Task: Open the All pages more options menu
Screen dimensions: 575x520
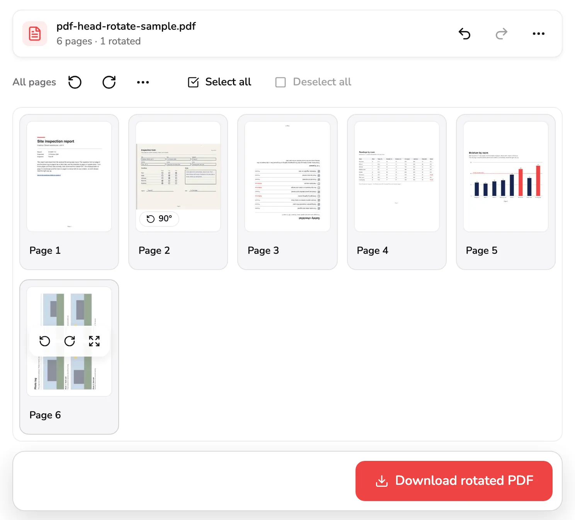Action: pos(143,82)
